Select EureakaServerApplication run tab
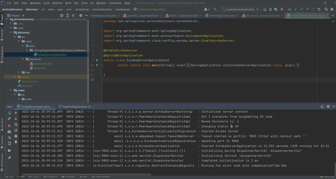This screenshot has height=179, width=336. point(35,107)
